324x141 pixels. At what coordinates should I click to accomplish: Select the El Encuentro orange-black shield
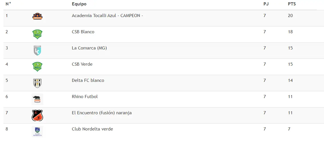37,115
